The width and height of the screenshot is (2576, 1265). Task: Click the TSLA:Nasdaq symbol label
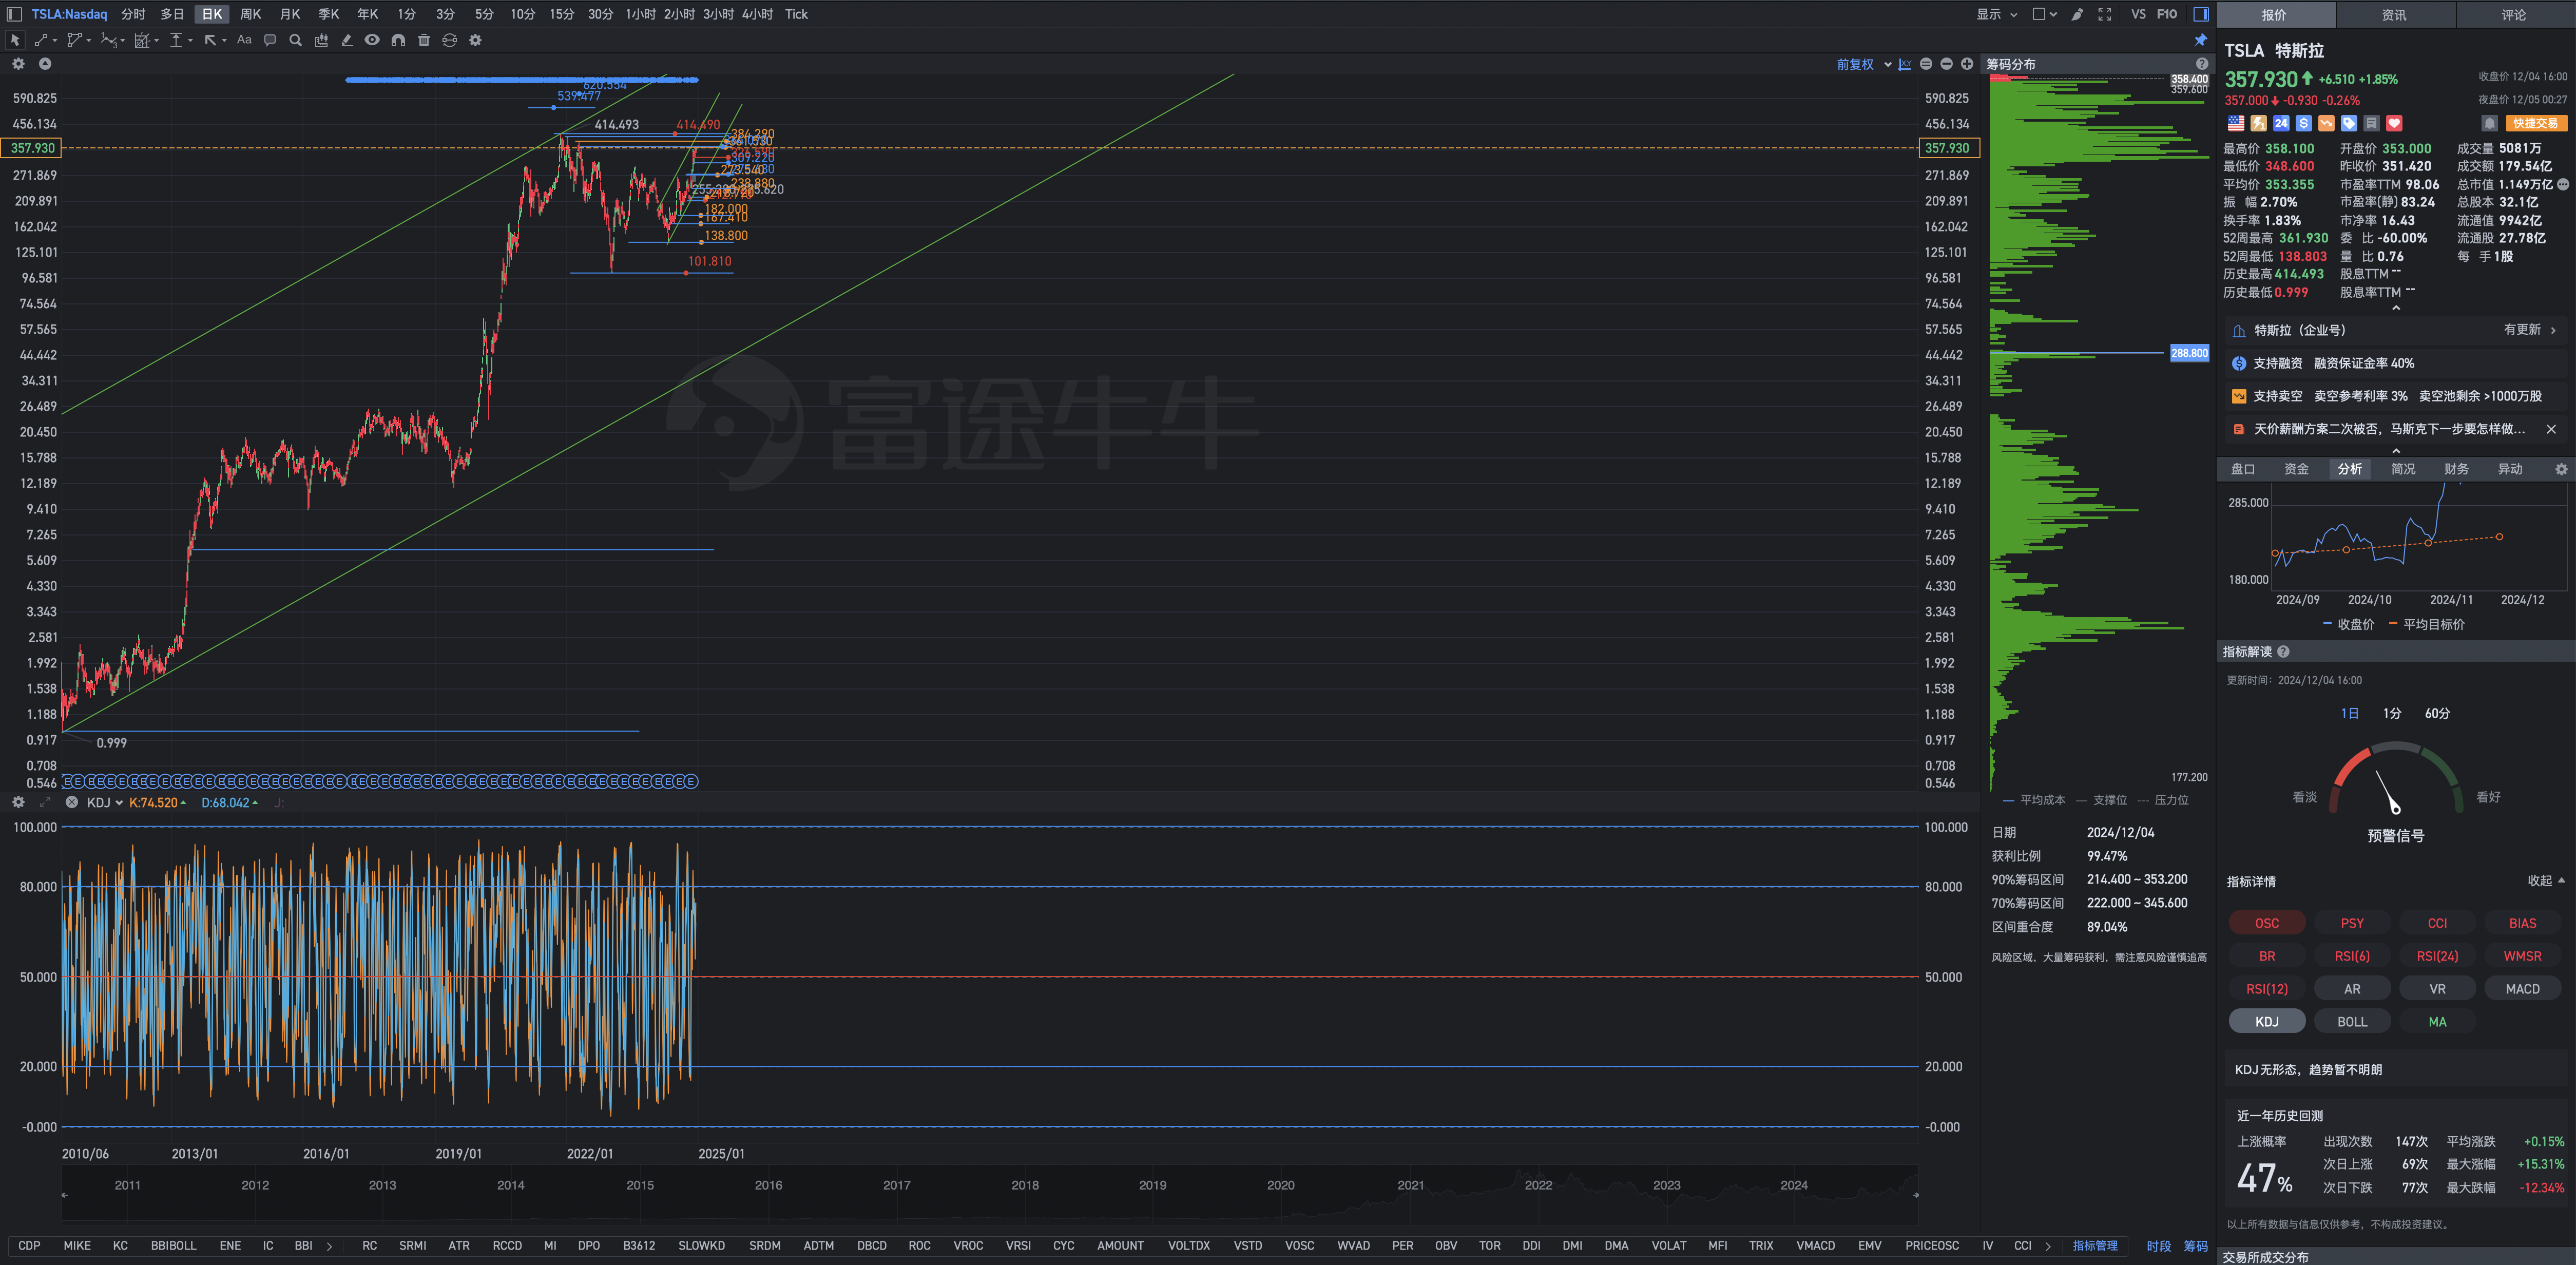tap(69, 14)
